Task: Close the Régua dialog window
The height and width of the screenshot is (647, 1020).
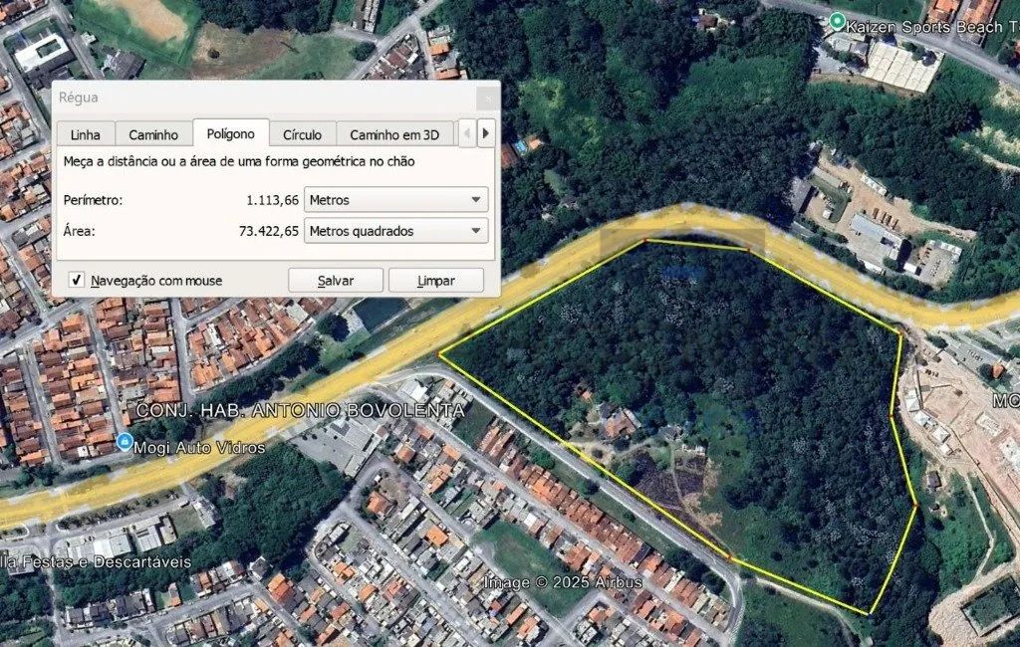Action: 488,99
